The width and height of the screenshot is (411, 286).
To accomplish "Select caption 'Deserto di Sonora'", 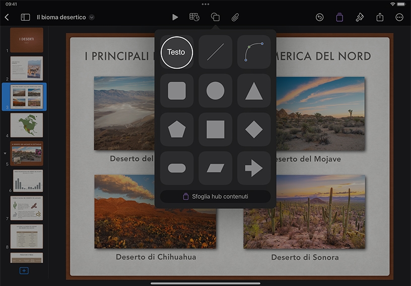I will [305, 257].
